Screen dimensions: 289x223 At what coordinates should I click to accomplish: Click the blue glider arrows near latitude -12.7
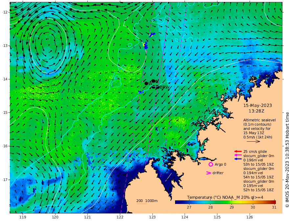click(152, 34)
